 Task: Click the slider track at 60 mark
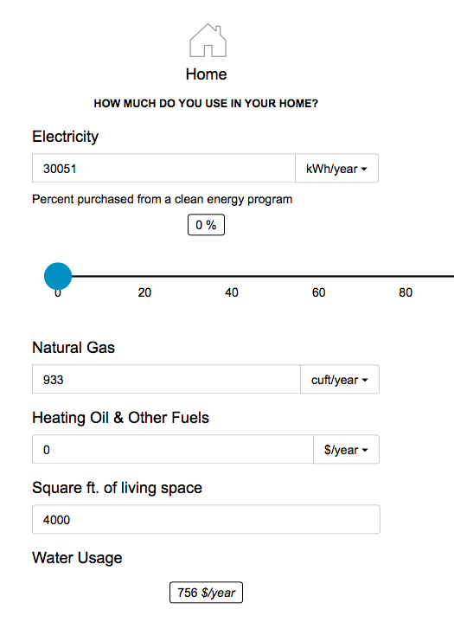pyautogui.click(x=318, y=276)
